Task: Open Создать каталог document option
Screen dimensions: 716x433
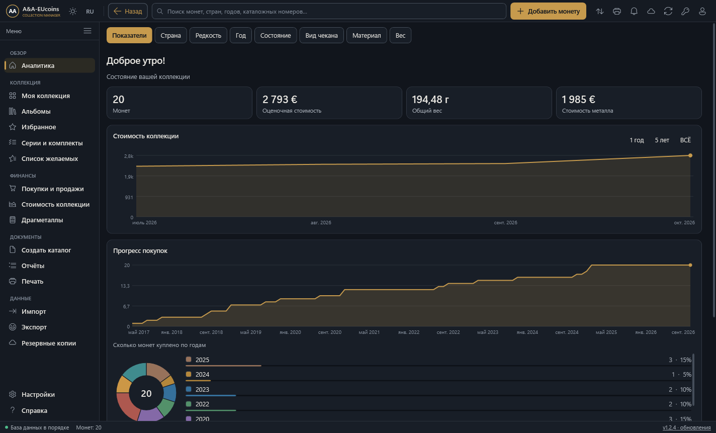Action: click(50, 250)
